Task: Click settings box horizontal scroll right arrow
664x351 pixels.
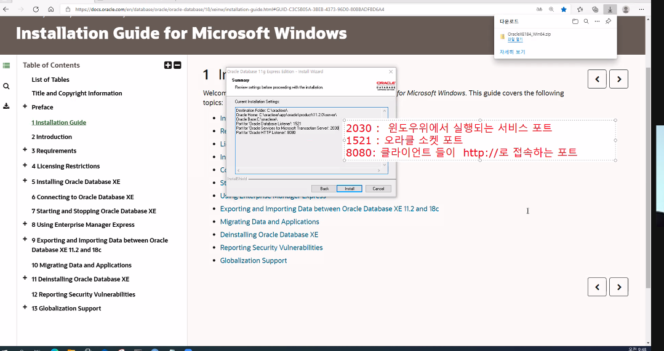Action: click(x=378, y=170)
